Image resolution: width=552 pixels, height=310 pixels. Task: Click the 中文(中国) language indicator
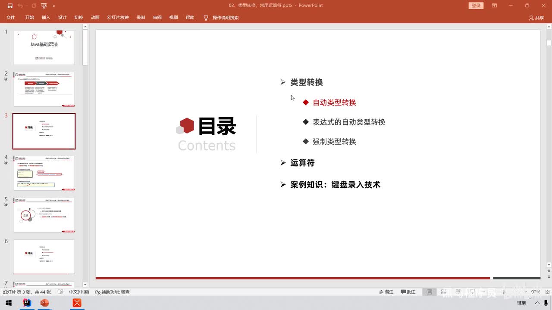79,292
